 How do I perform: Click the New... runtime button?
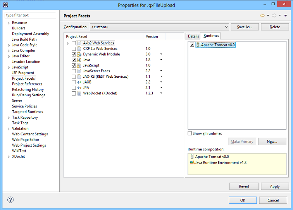[272, 142]
